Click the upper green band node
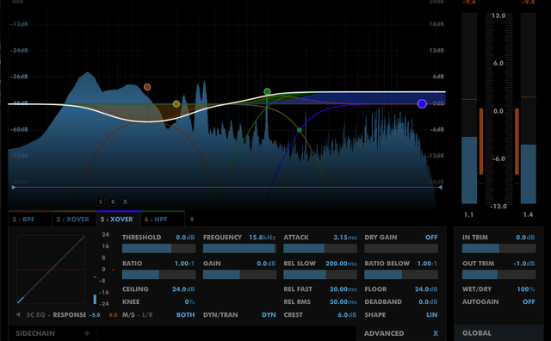The height and width of the screenshot is (341, 551). pyautogui.click(x=267, y=92)
